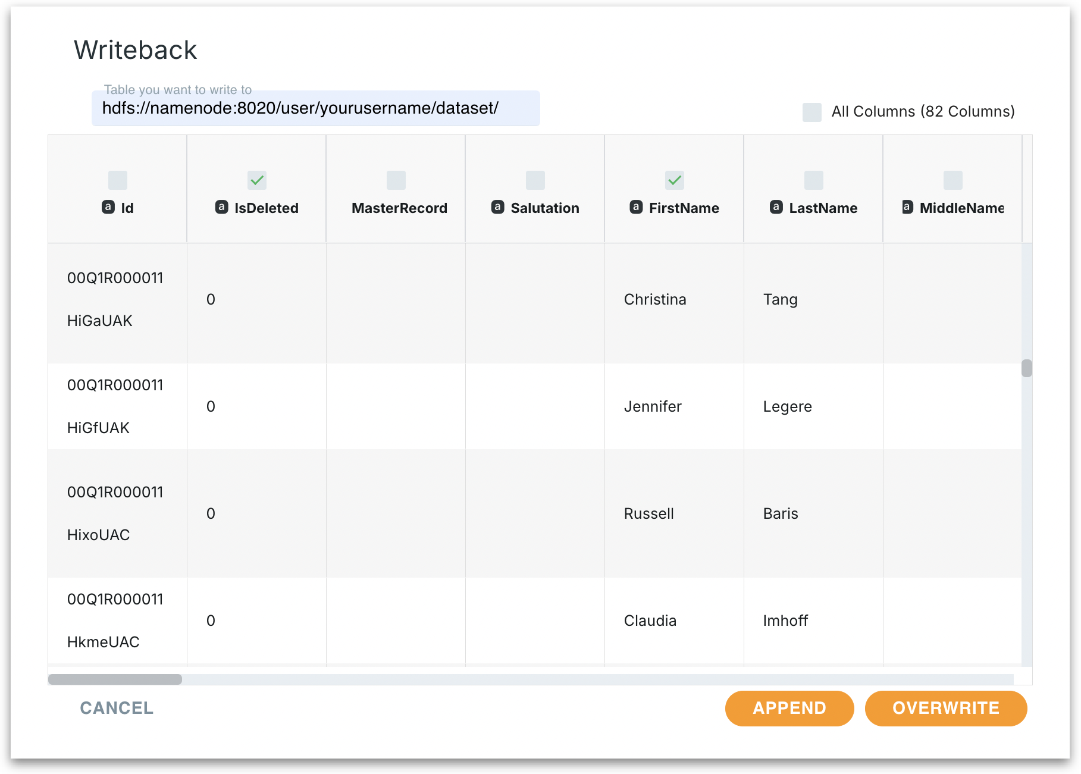This screenshot has height=774, width=1081.
Task: Click the type icon beside MiddleName header
Action: pos(907,207)
